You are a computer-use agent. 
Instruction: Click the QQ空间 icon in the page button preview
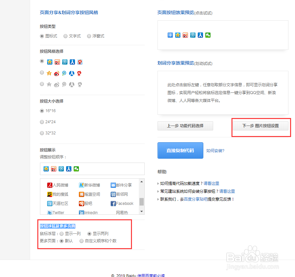pyautogui.click(x=177, y=35)
